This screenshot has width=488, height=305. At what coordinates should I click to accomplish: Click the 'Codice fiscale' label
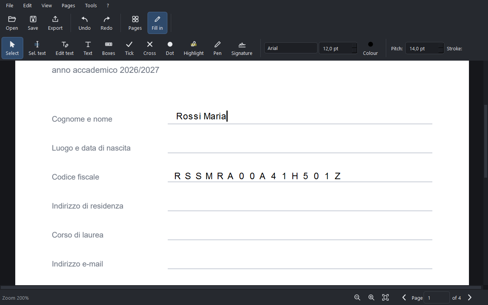75,177
